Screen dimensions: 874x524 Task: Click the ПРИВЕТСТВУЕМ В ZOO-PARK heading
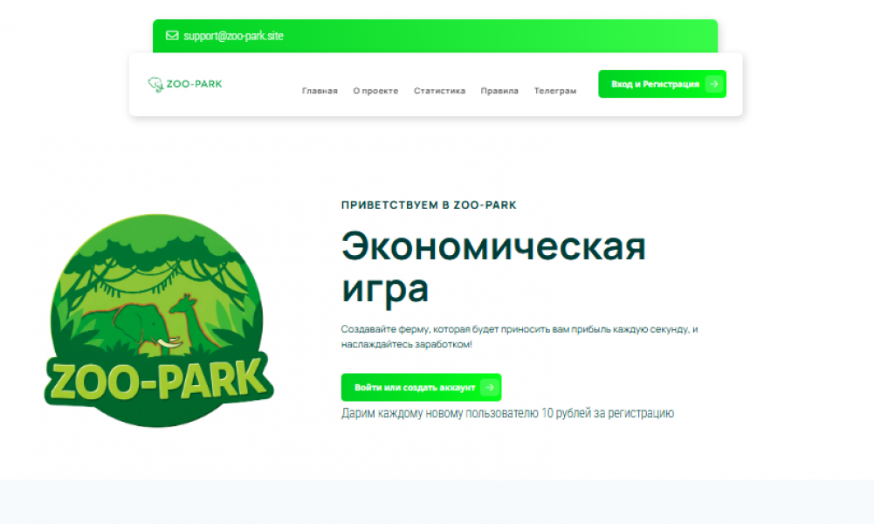428,205
